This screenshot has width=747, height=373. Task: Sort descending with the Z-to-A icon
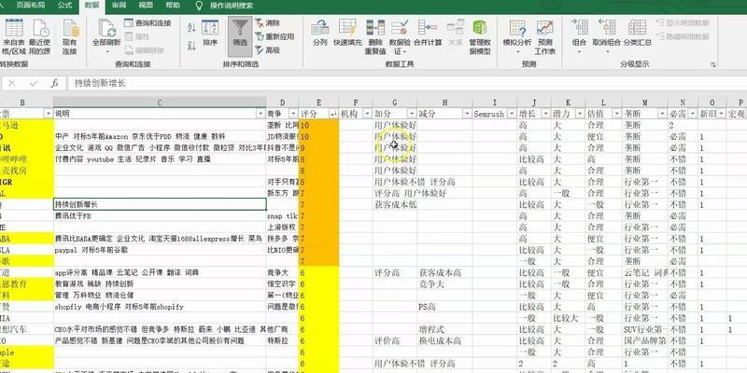(x=192, y=46)
